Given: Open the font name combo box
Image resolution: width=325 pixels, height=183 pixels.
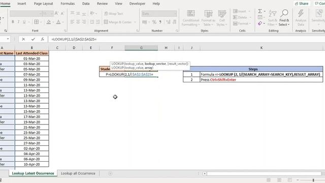Looking at the screenshot, I should click(26, 14).
